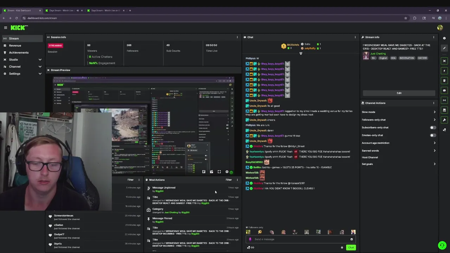450x253 pixels.
Task: Open Set goals options arrow
Action: (x=435, y=164)
